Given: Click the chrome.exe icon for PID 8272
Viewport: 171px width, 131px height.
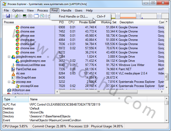Looking at the screenshot, I should pos(18,53).
